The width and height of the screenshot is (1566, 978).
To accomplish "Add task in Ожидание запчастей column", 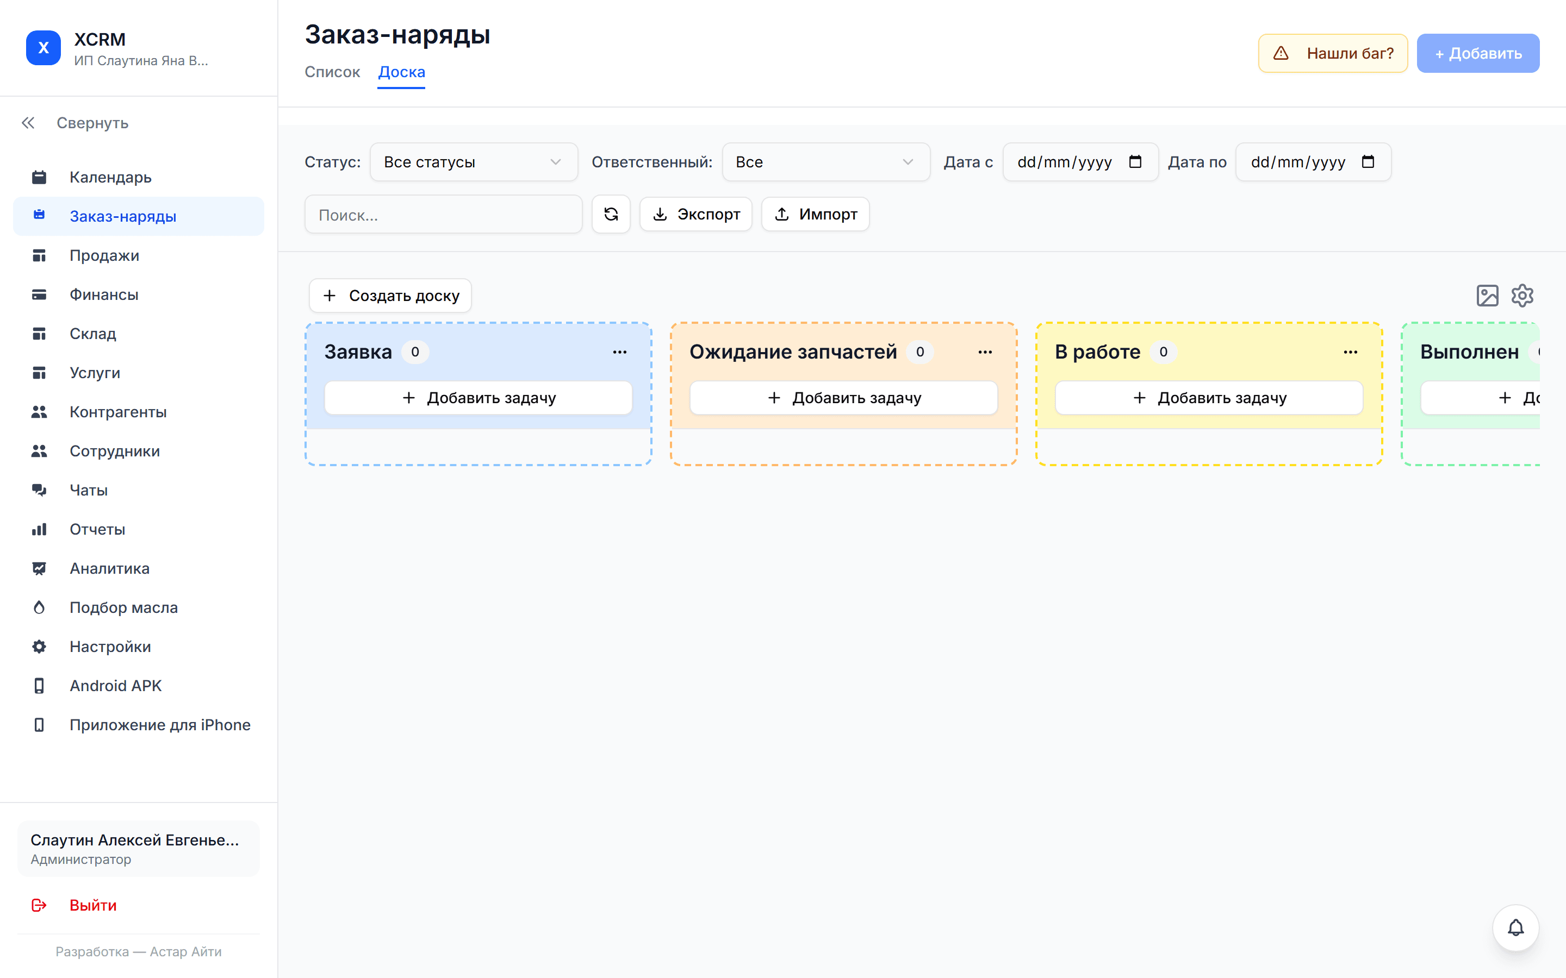I will (844, 398).
